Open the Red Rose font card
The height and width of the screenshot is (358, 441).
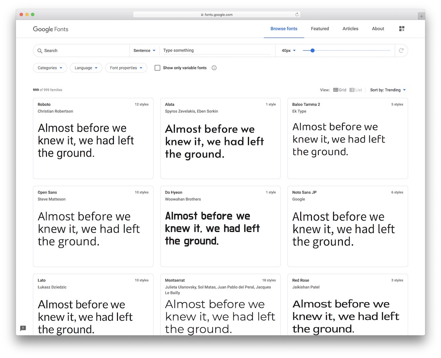tap(348, 305)
